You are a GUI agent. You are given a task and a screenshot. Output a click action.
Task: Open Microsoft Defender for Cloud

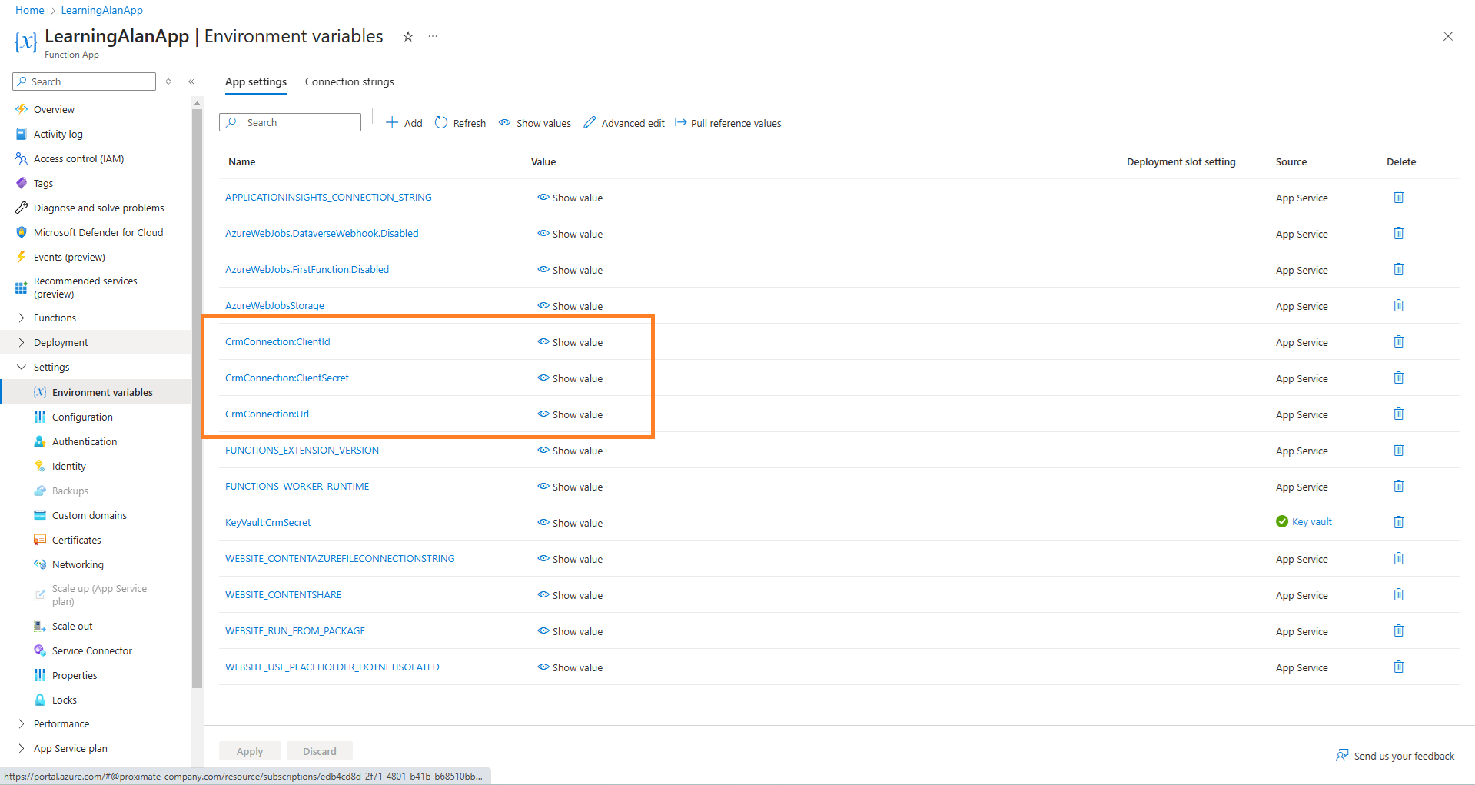tap(98, 231)
